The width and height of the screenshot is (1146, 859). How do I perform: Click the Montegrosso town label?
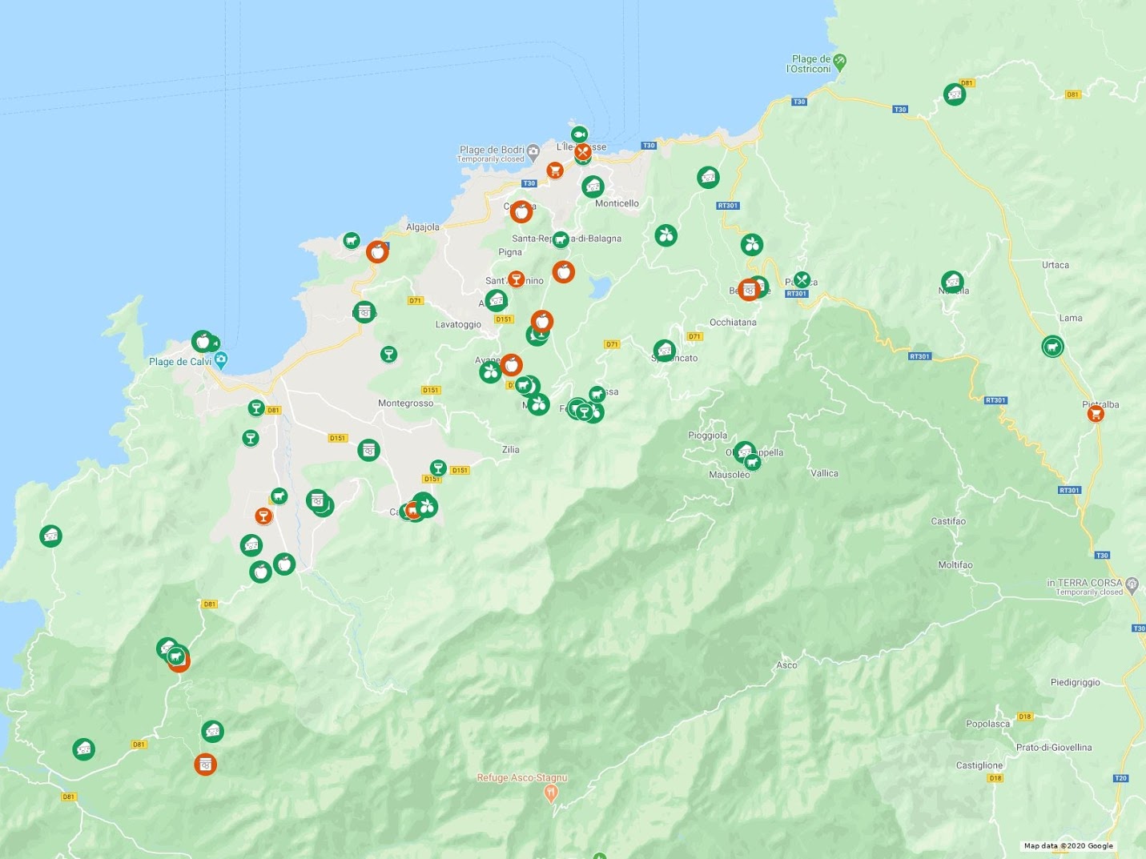pos(405,403)
